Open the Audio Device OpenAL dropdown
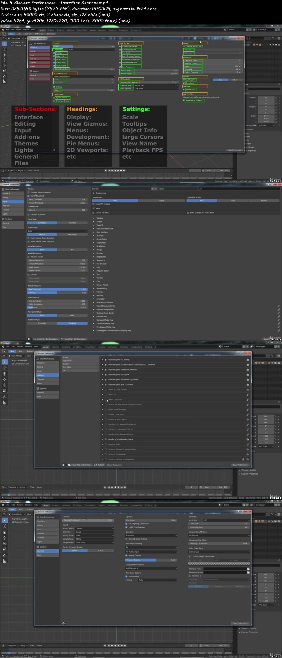The width and height of the screenshot is (282, 658). 94,529
